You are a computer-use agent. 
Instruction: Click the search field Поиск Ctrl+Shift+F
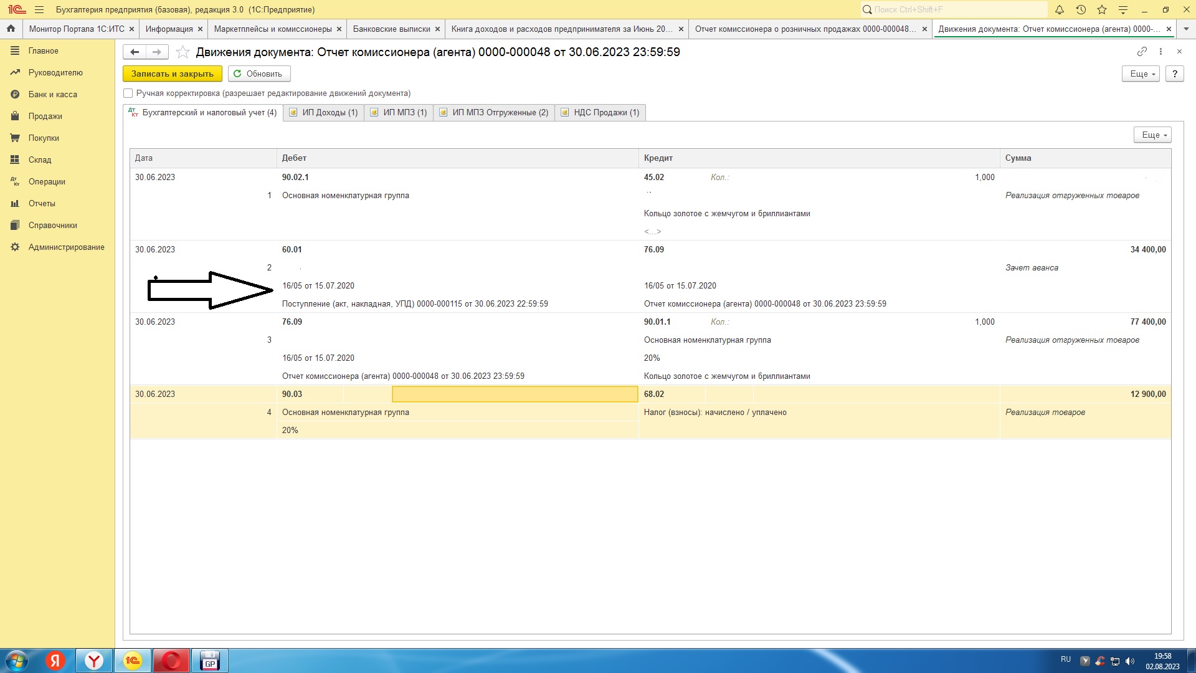954,10
